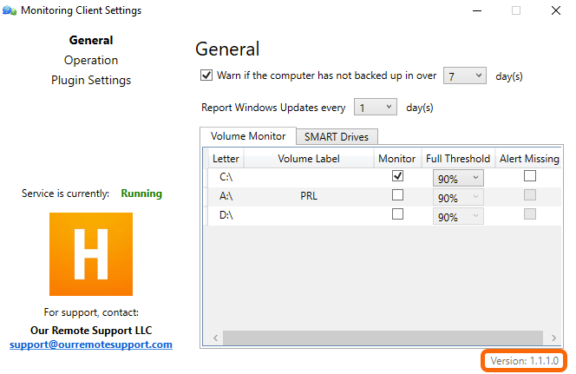Image resolution: width=576 pixels, height=374 pixels.
Task: Switch to the Volume Monitor tab
Action: (248, 136)
